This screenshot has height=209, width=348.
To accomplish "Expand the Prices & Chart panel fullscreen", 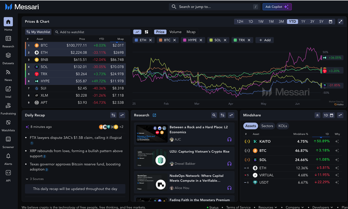I will pyautogui.click(x=340, y=21).
